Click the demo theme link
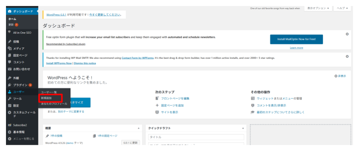 click(x=70, y=143)
